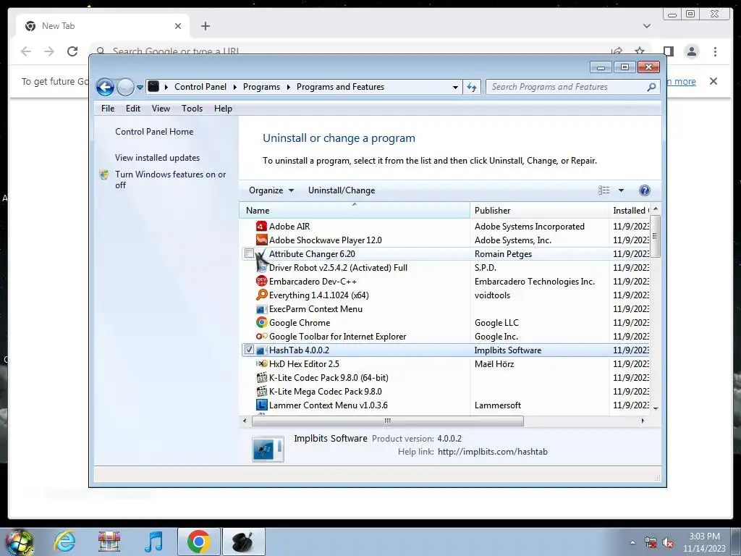
Task: Refresh the Programs and Features address bar
Action: coord(472,87)
